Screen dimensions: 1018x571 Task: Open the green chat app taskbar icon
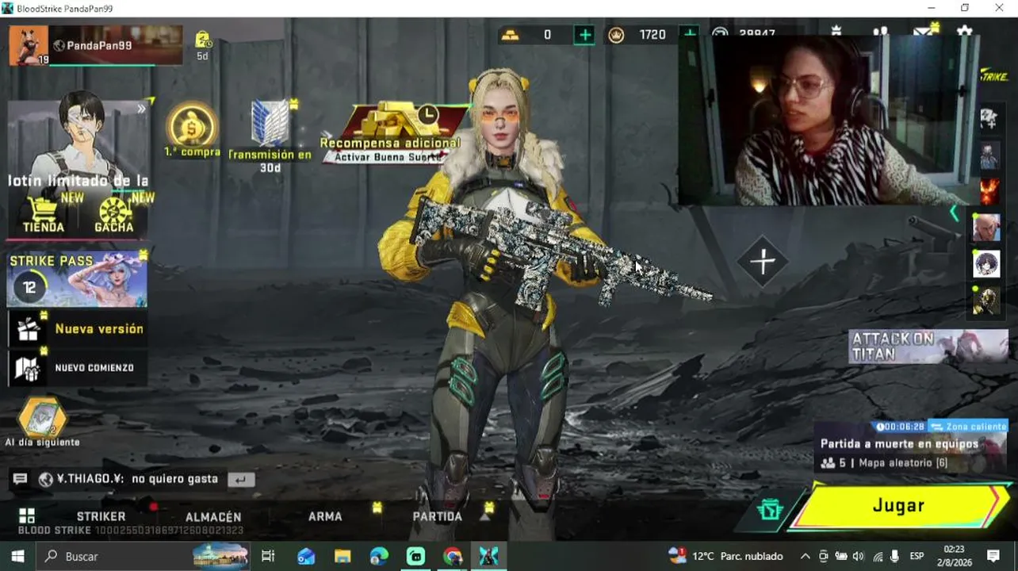[x=415, y=556]
